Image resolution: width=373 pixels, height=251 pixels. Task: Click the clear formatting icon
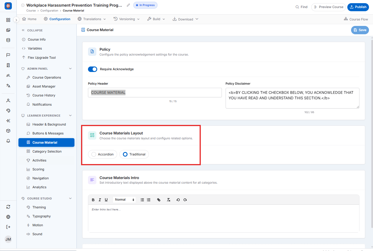tap(169, 200)
